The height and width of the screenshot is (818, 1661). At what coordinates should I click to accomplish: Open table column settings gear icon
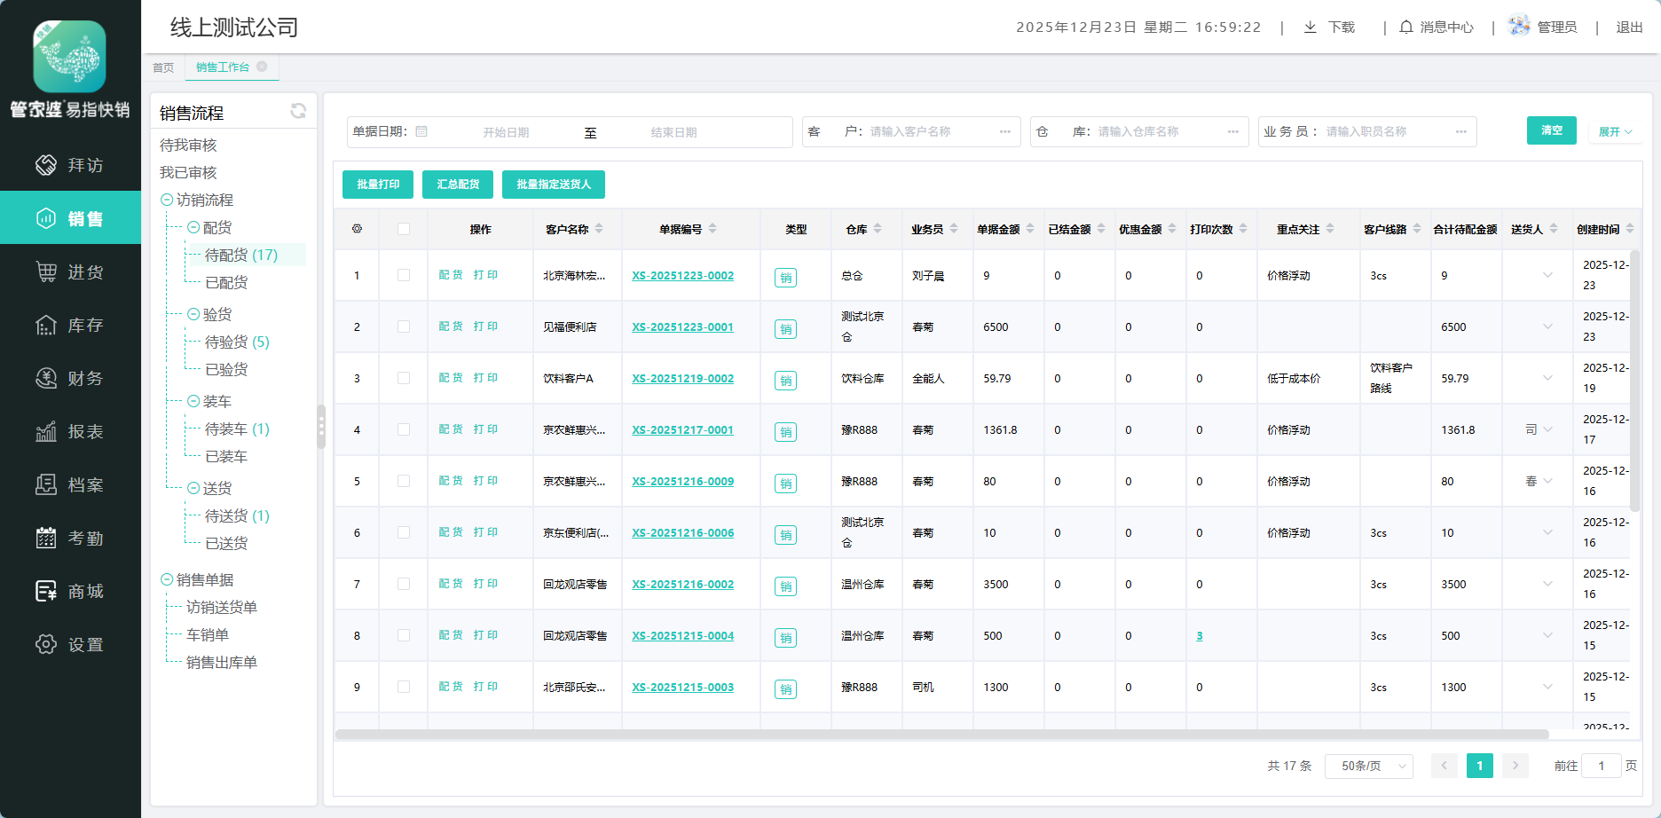coord(357,229)
